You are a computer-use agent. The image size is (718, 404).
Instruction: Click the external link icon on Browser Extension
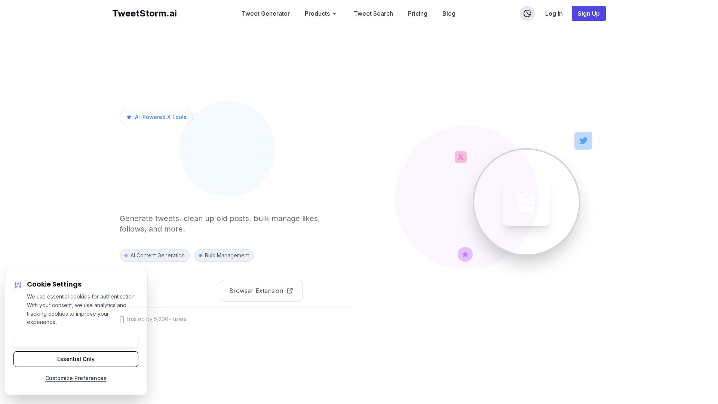[x=289, y=291]
